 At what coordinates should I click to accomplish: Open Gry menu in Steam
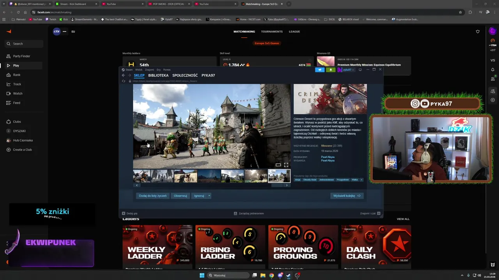click(x=159, y=70)
